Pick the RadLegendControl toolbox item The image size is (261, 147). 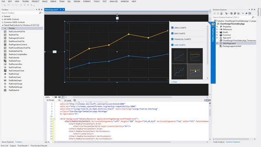16,38
